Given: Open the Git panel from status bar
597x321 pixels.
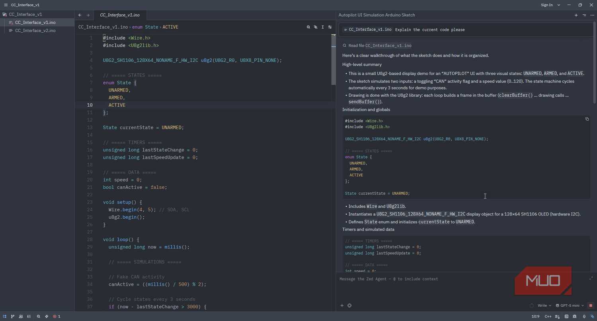Looking at the screenshot, I should (13, 317).
